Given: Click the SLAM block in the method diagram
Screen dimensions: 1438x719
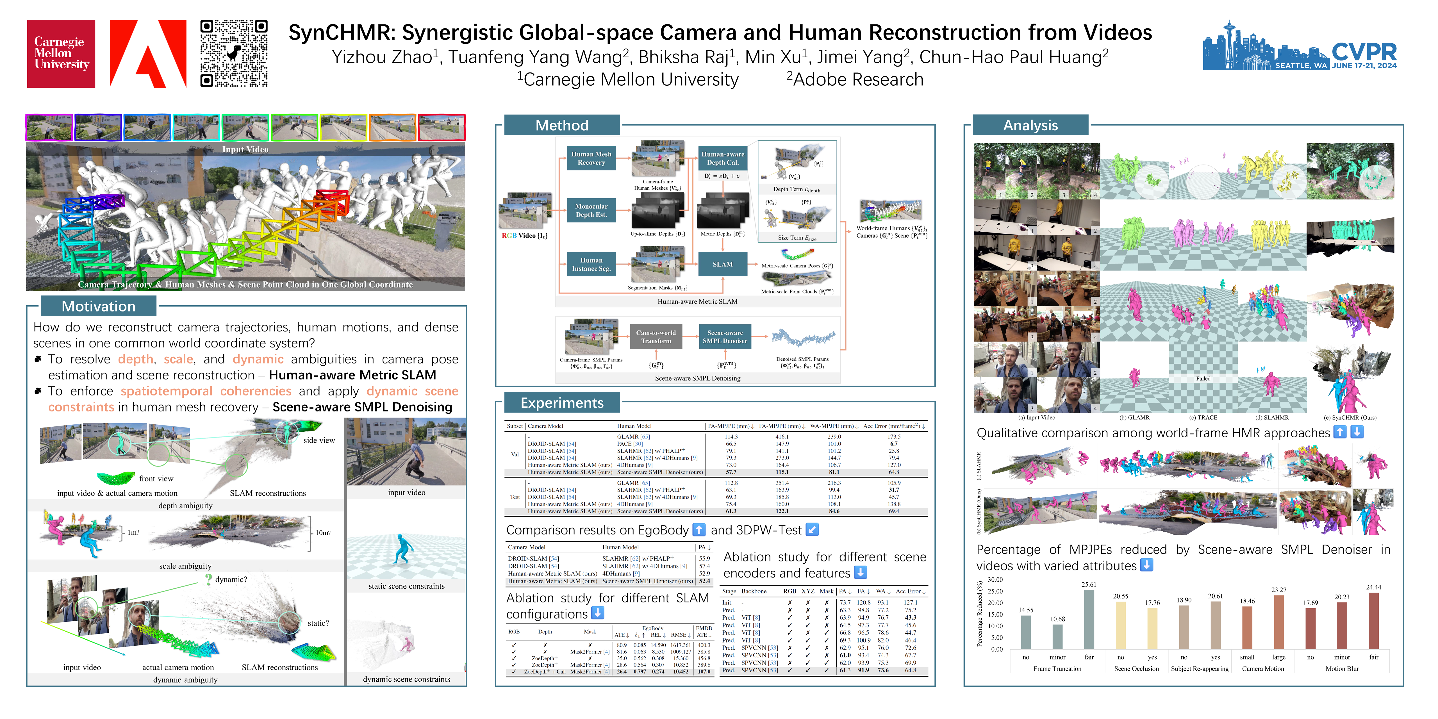Looking at the screenshot, I should (722, 264).
